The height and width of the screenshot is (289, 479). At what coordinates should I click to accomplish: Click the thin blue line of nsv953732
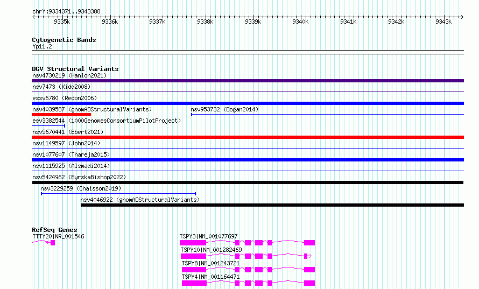[327, 115]
